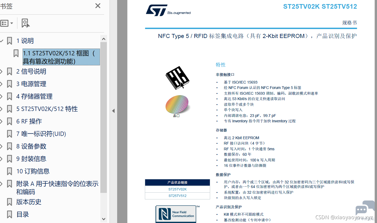Screen dimensions: 377x223
Task: Go to bookmark 6 RF 操作
Action: (29, 122)
